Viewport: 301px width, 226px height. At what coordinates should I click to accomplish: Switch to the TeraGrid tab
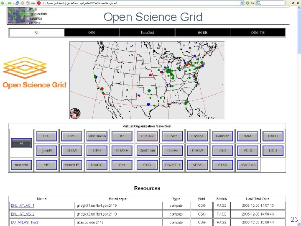tap(147, 33)
